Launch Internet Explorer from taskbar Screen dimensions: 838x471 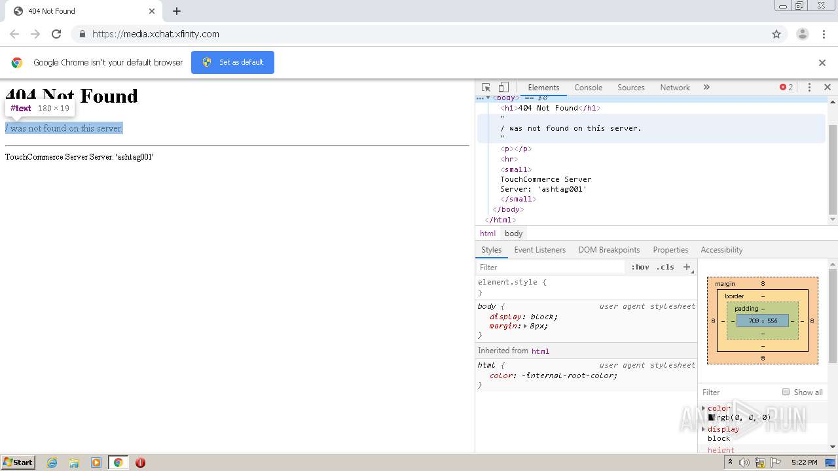(x=52, y=462)
